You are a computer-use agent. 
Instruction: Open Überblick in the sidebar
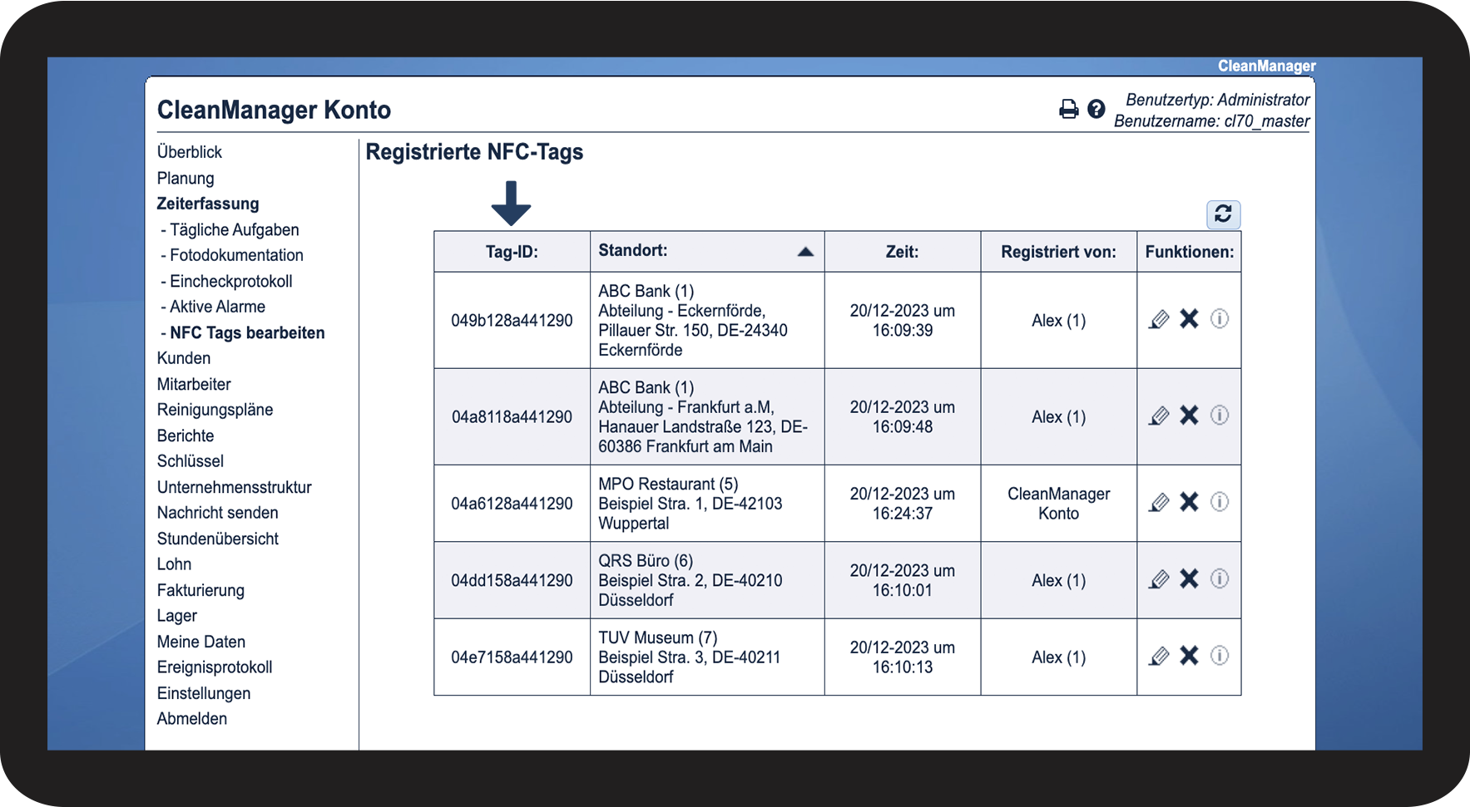tap(190, 152)
